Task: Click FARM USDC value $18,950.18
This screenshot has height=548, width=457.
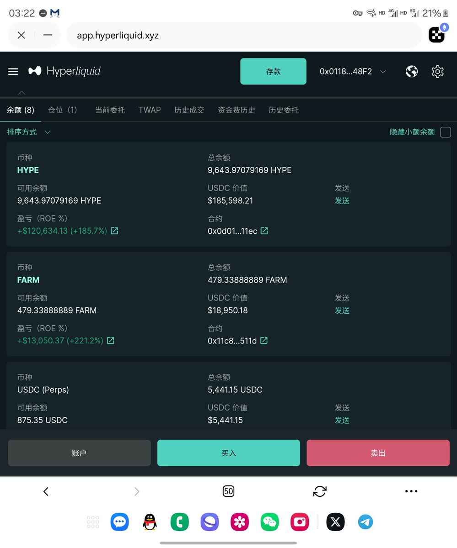Action: coord(228,310)
